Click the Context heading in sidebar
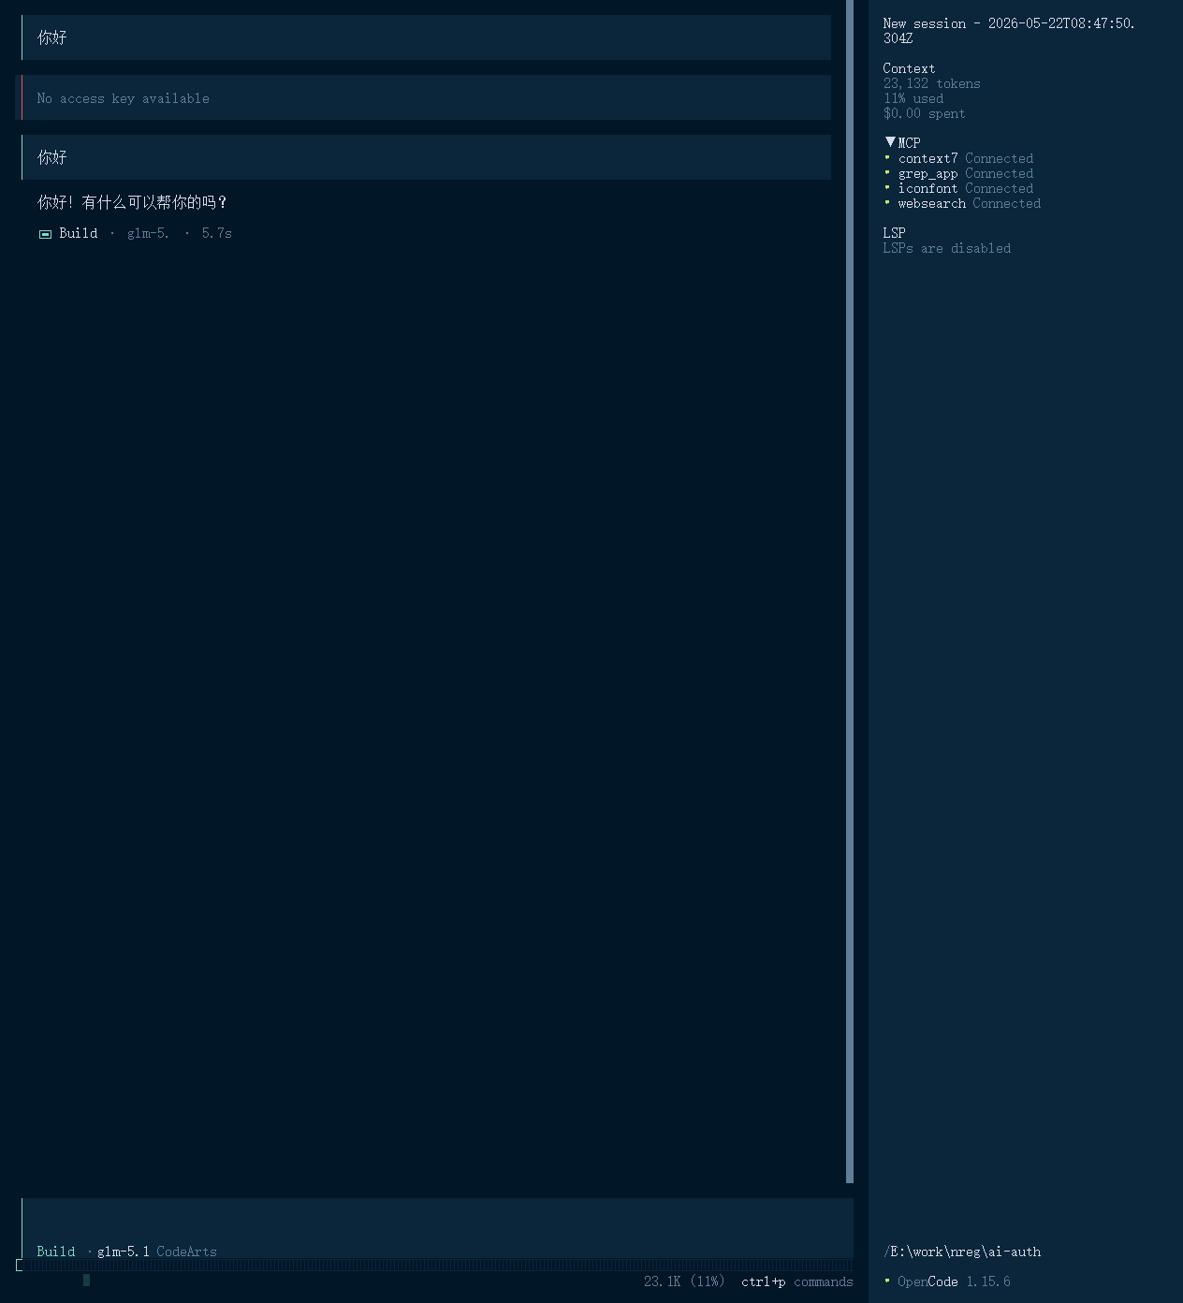The image size is (1183, 1303). [x=909, y=68]
